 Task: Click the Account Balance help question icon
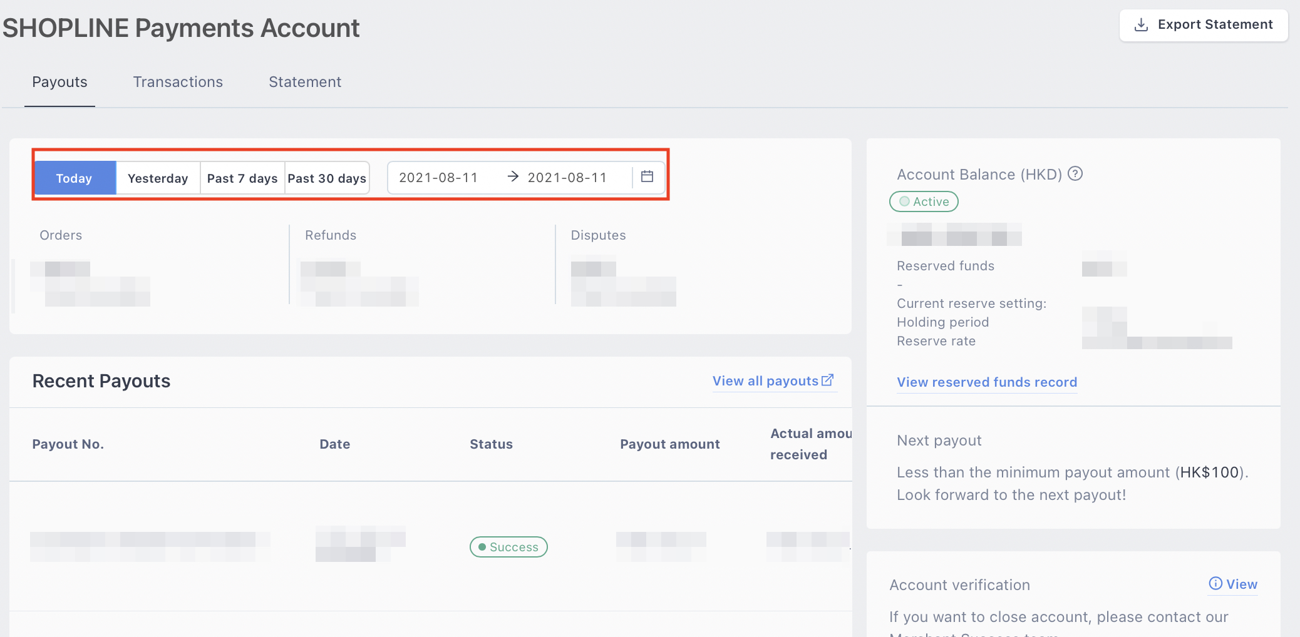coord(1075,174)
